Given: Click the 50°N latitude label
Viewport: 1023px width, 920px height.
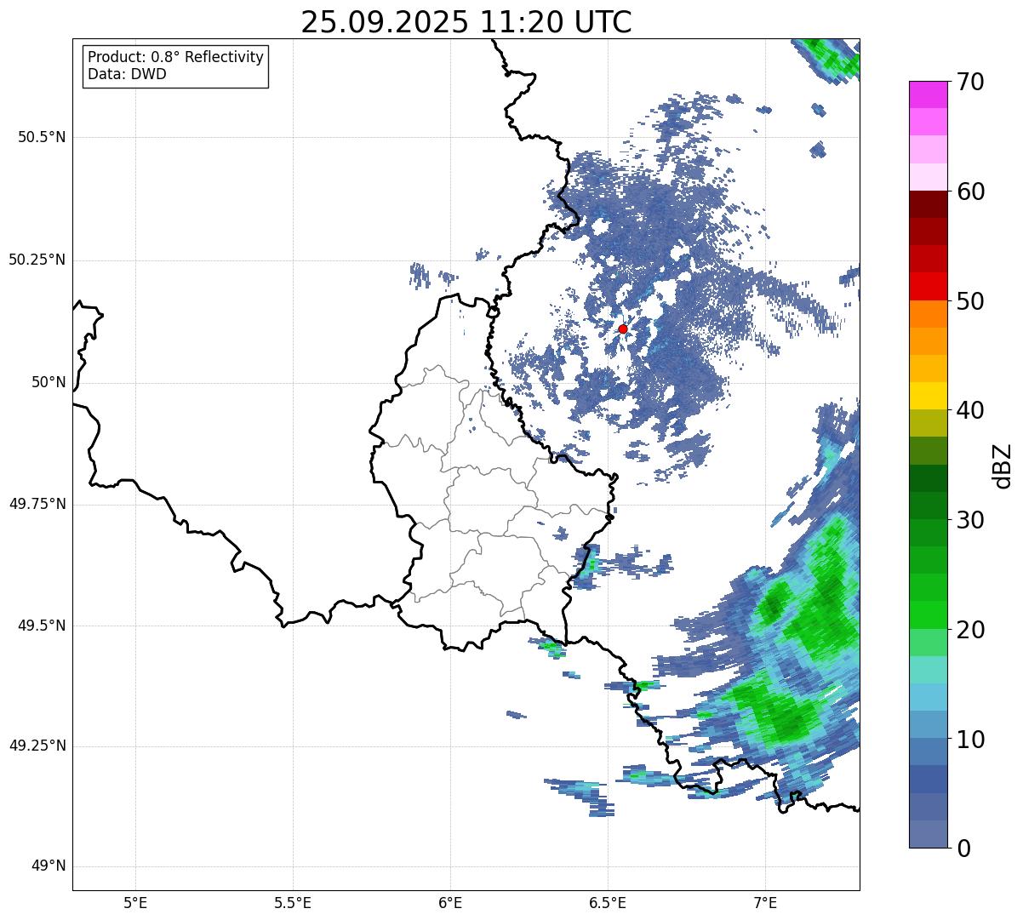Looking at the screenshot, I should [49, 382].
